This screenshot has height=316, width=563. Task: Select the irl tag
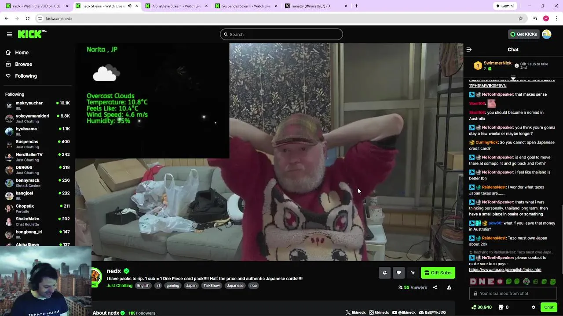[x=158, y=286]
